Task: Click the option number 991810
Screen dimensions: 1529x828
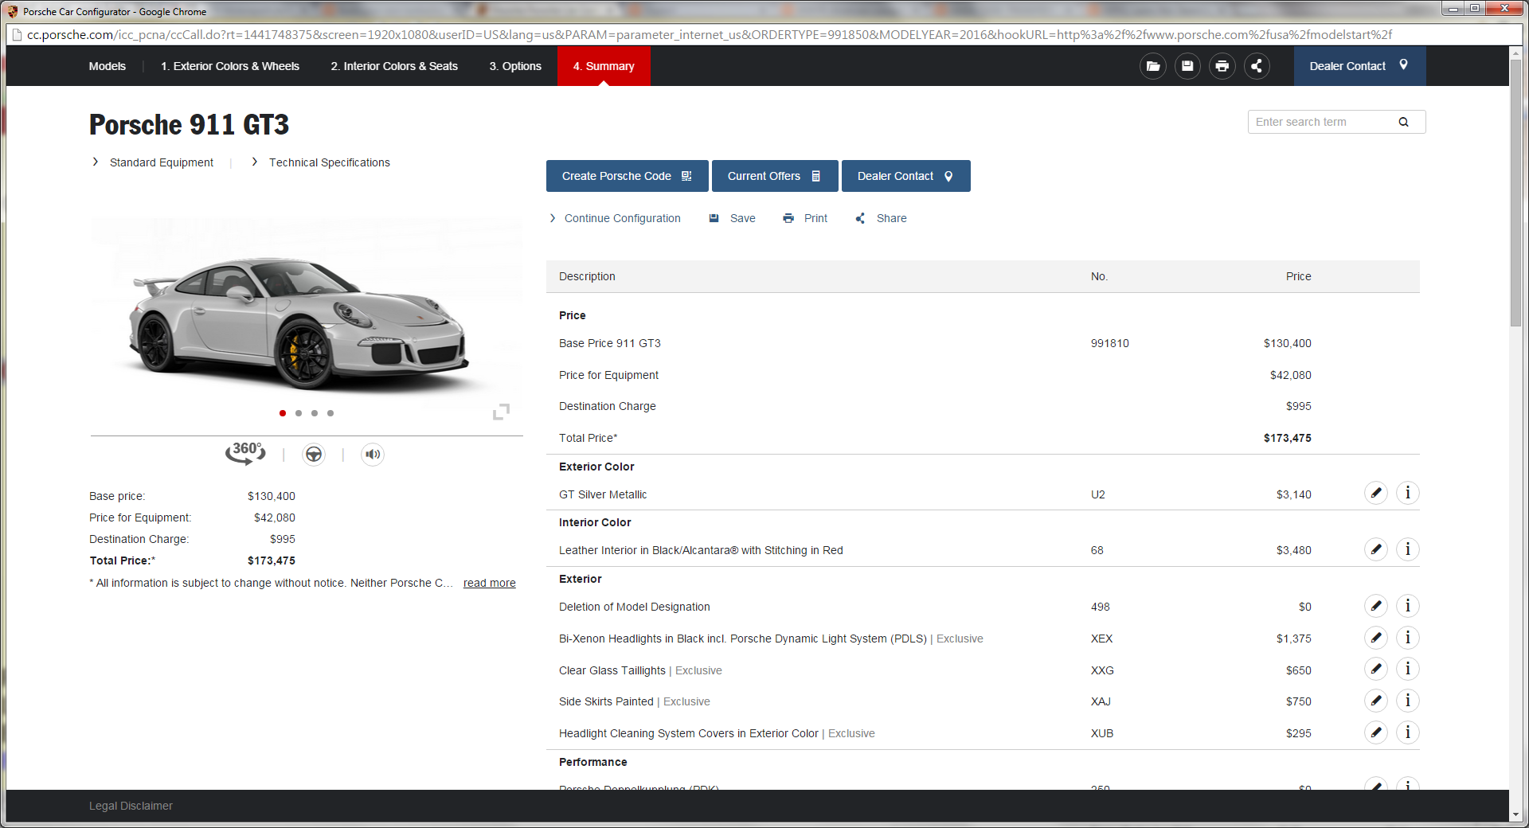Action: click(1109, 343)
